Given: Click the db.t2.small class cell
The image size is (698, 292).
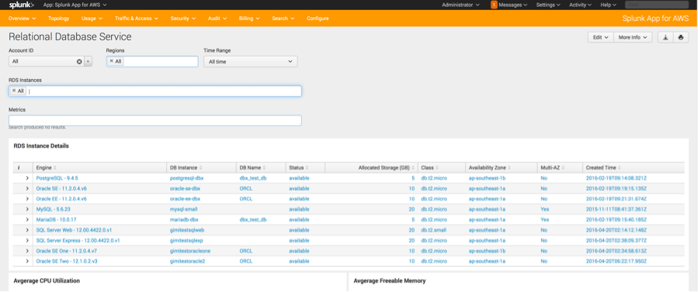Looking at the screenshot, I should pos(434,230).
